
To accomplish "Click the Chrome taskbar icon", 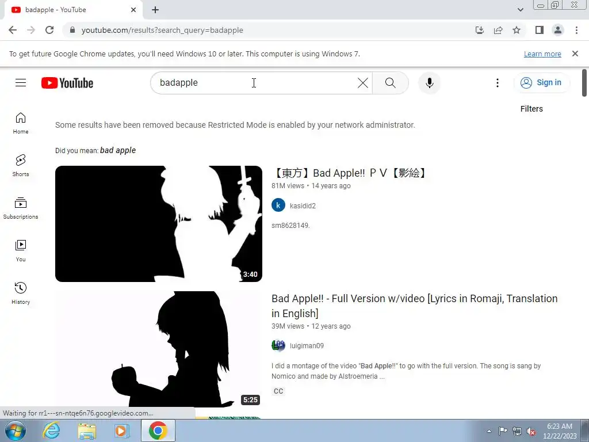I will (x=158, y=430).
